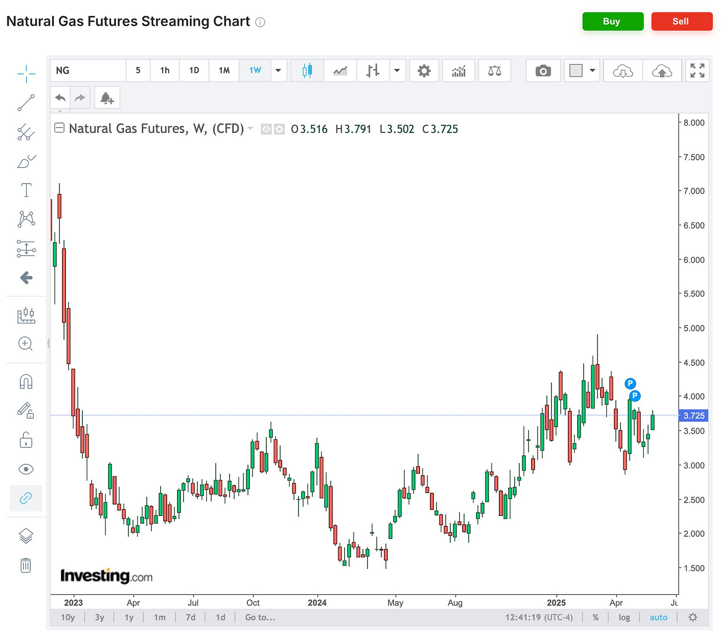Select the brush drawing tool
The image size is (722, 634).
coord(26,161)
